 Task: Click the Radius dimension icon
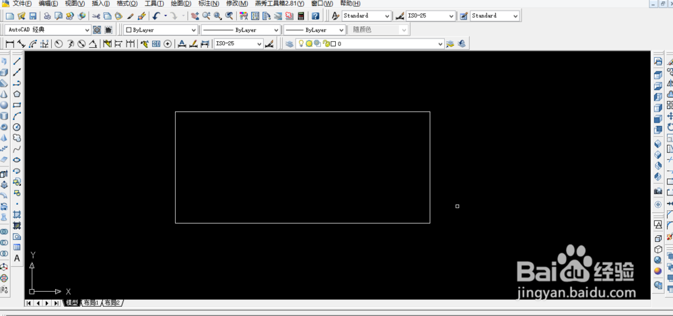[x=59, y=44]
